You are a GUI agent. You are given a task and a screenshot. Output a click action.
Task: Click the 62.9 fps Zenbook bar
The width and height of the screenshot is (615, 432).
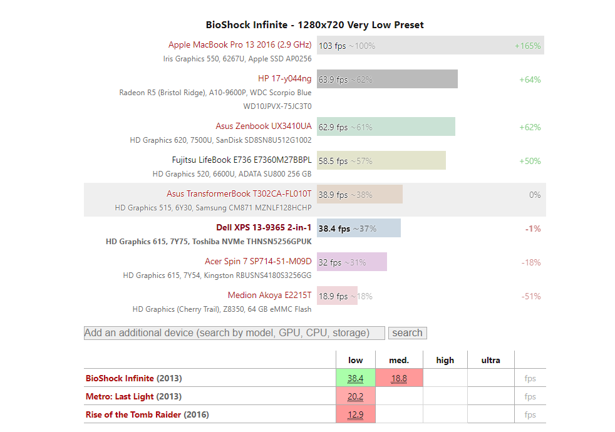386,126
